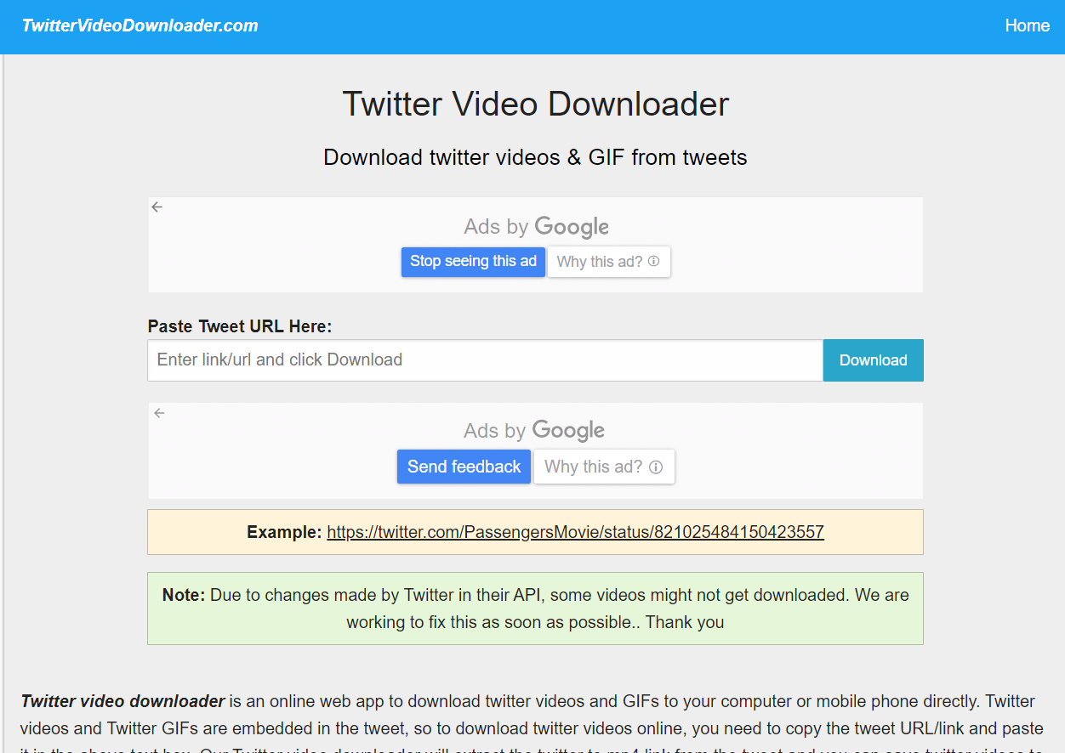Click the TwitterVideoDownloader.com site logo
The image size is (1065, 753).
coord(140,25)
